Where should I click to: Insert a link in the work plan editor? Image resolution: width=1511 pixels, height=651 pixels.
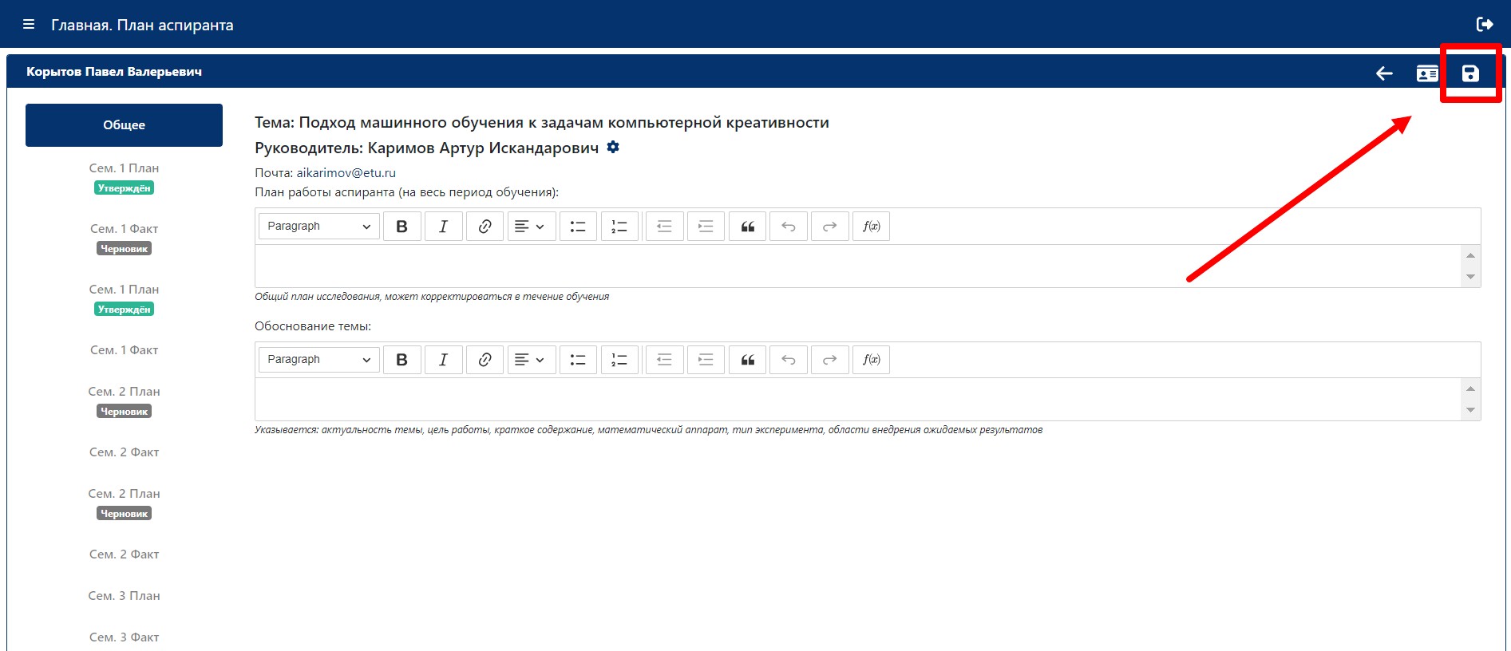(485, 227)
